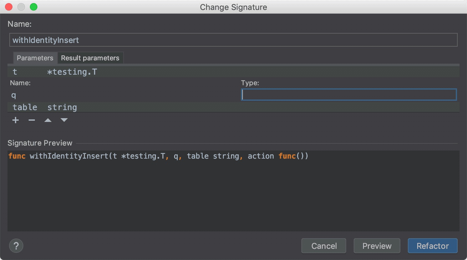Move parameter up with up arrow
The width and height of the screenshot is (467, 260).
click(x=48, y=120)
